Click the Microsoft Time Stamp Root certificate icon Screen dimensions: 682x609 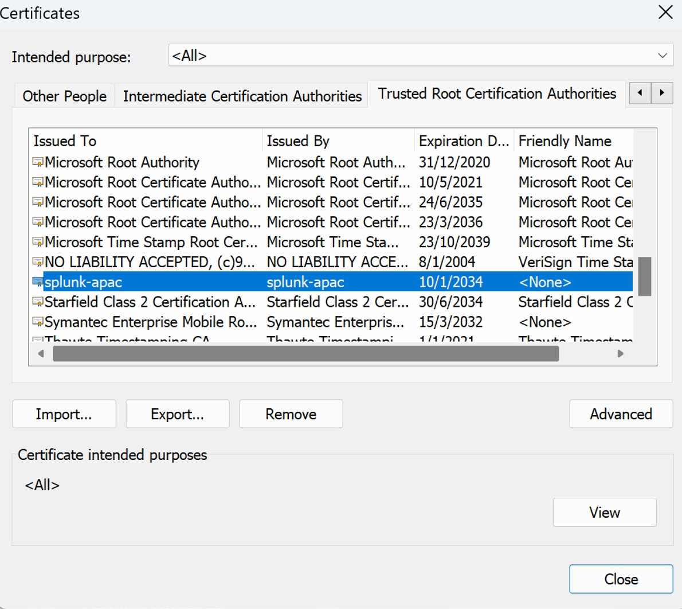point(38,242)
